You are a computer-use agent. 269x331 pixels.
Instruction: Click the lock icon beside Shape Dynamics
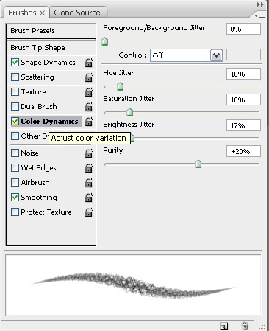(89, 63)
